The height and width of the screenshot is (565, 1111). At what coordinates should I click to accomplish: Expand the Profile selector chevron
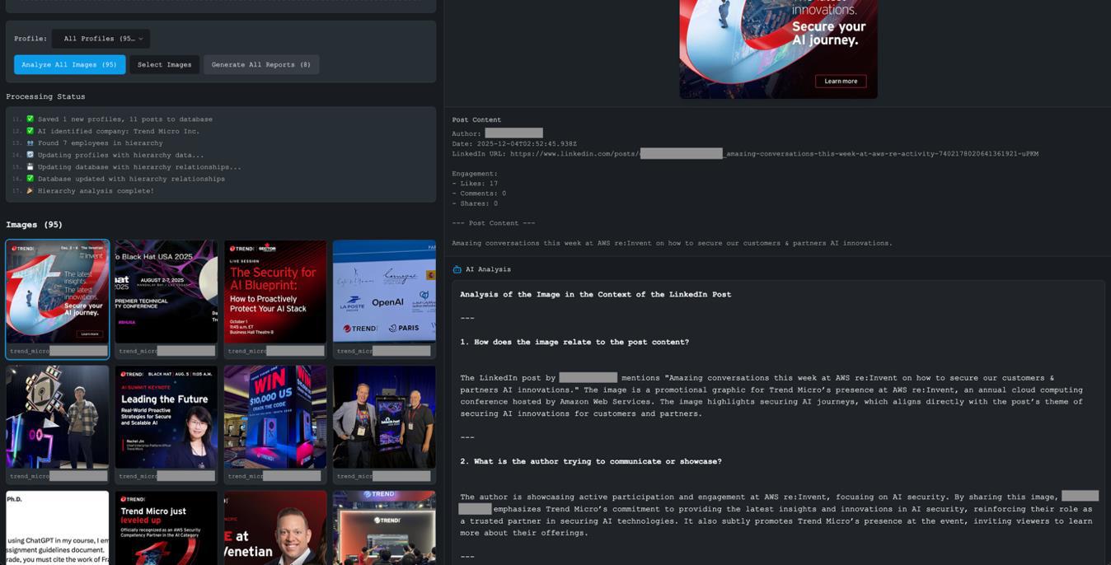point(139,38)
